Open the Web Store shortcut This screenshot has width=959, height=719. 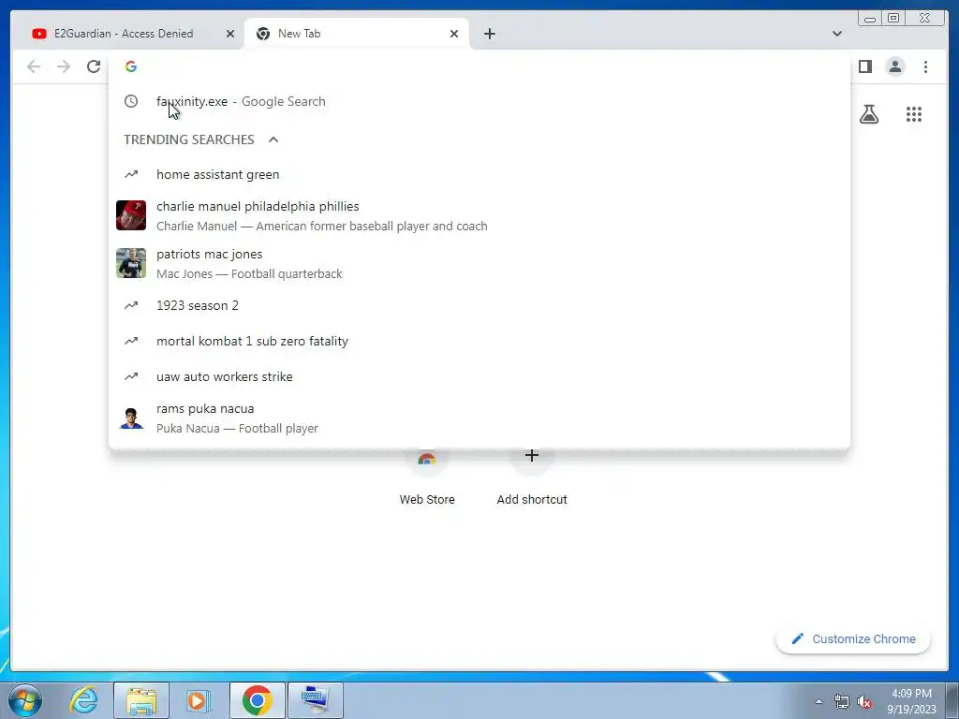pyautogui.click(x=427, y=480)
